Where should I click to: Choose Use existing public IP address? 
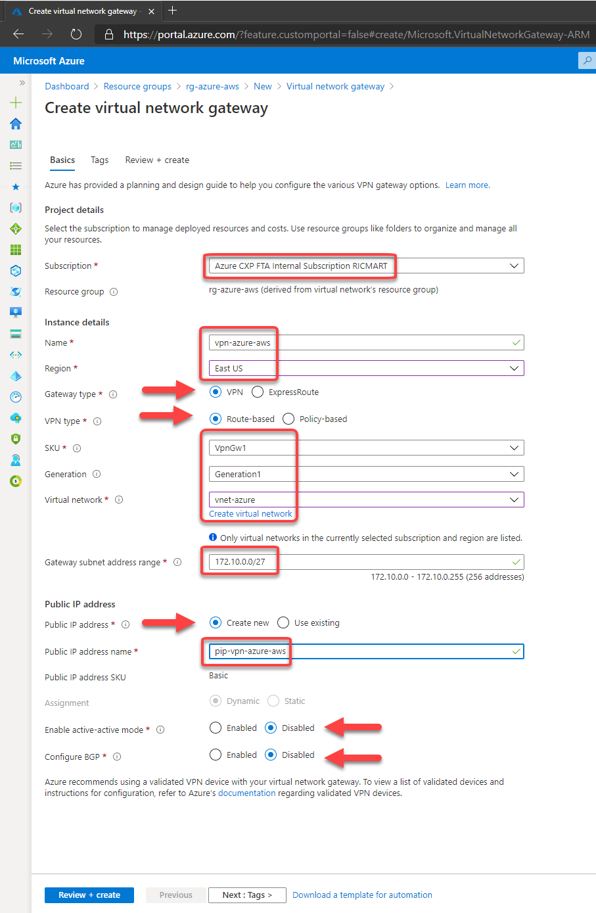tap(283, 622)
